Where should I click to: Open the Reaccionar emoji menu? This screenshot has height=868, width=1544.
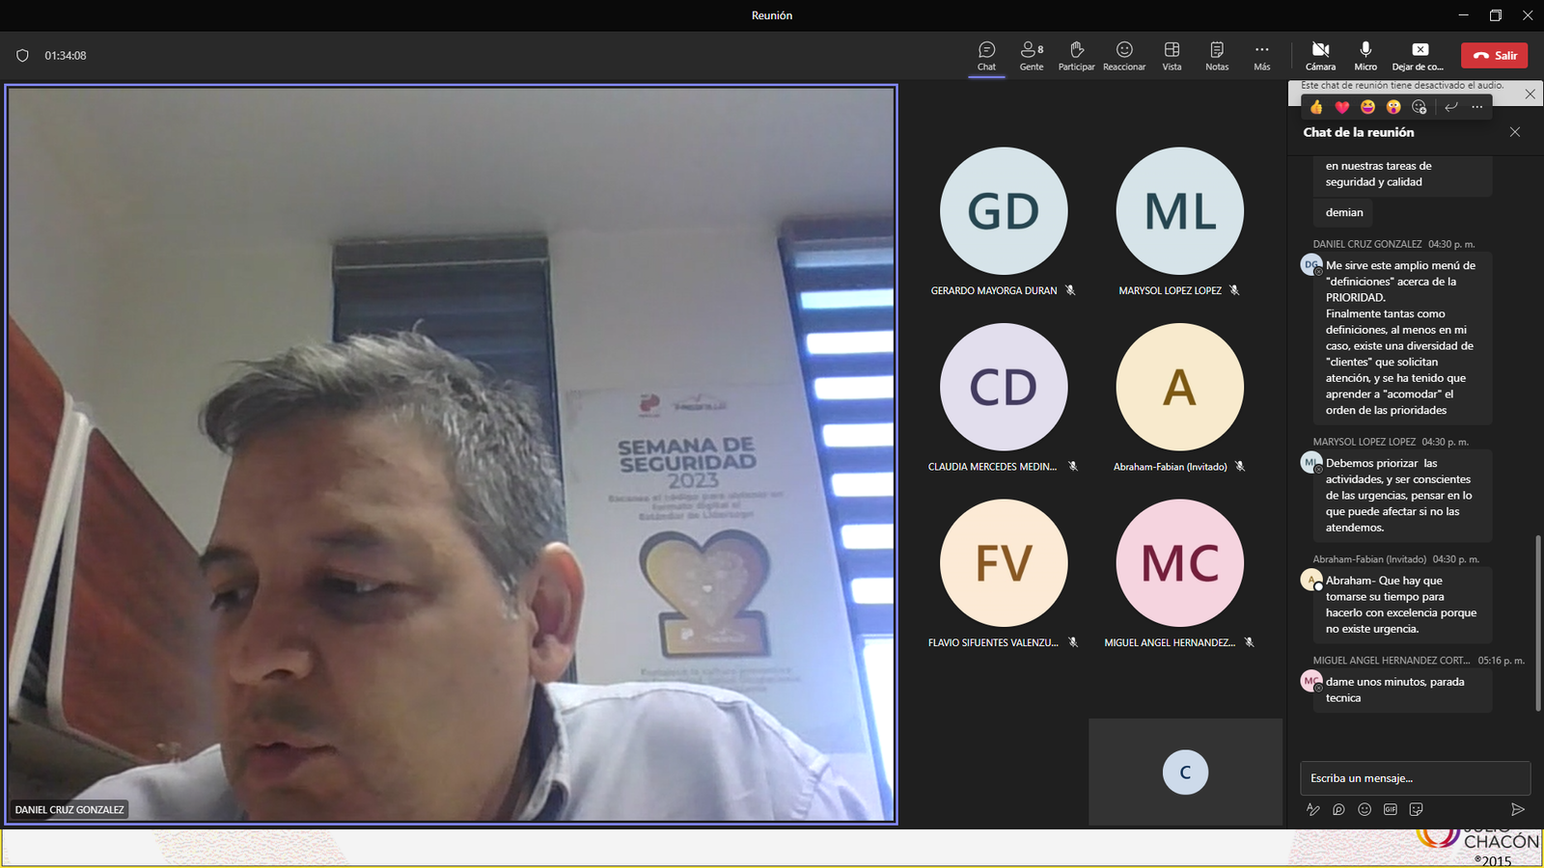tap(1124, 55)
